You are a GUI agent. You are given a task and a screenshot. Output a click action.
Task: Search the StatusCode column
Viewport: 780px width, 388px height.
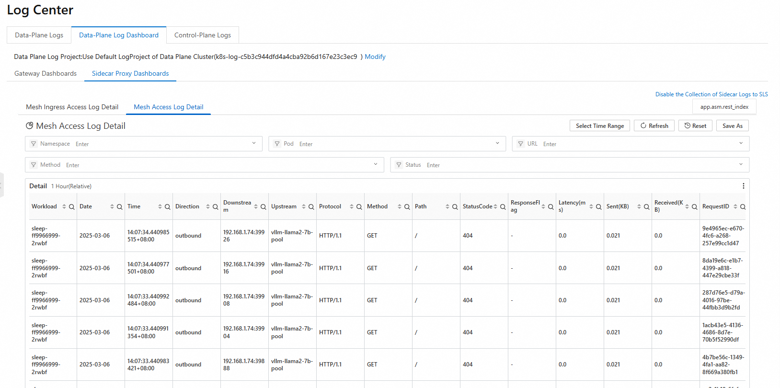[503, 207]
